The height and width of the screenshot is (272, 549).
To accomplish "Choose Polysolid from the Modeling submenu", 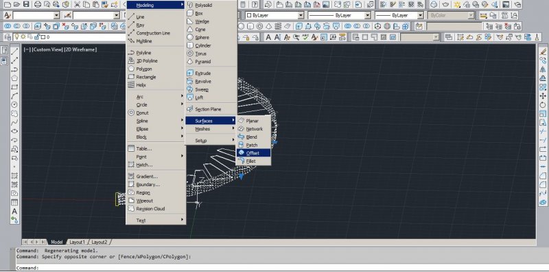I will tap(211, 5).
